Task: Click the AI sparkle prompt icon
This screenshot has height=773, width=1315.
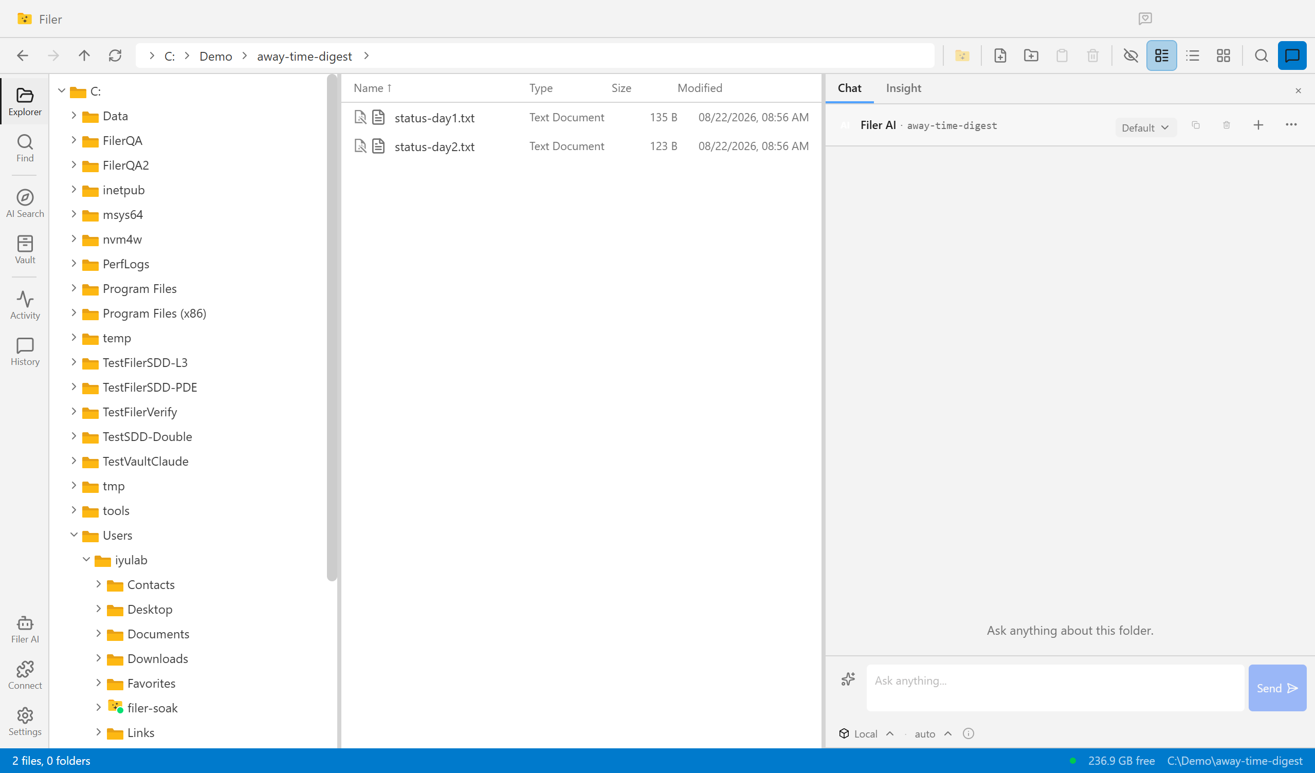Action: (848, 679)
